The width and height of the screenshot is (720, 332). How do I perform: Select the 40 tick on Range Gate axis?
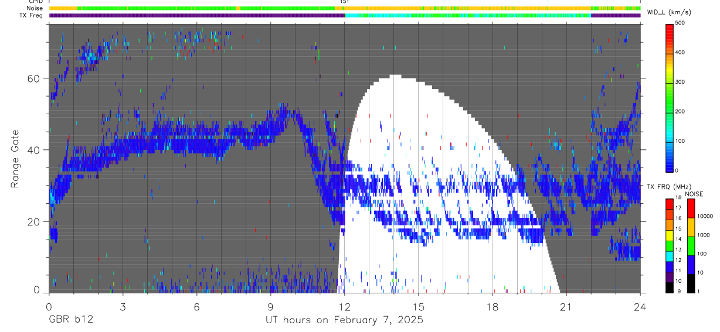point(33,150)
